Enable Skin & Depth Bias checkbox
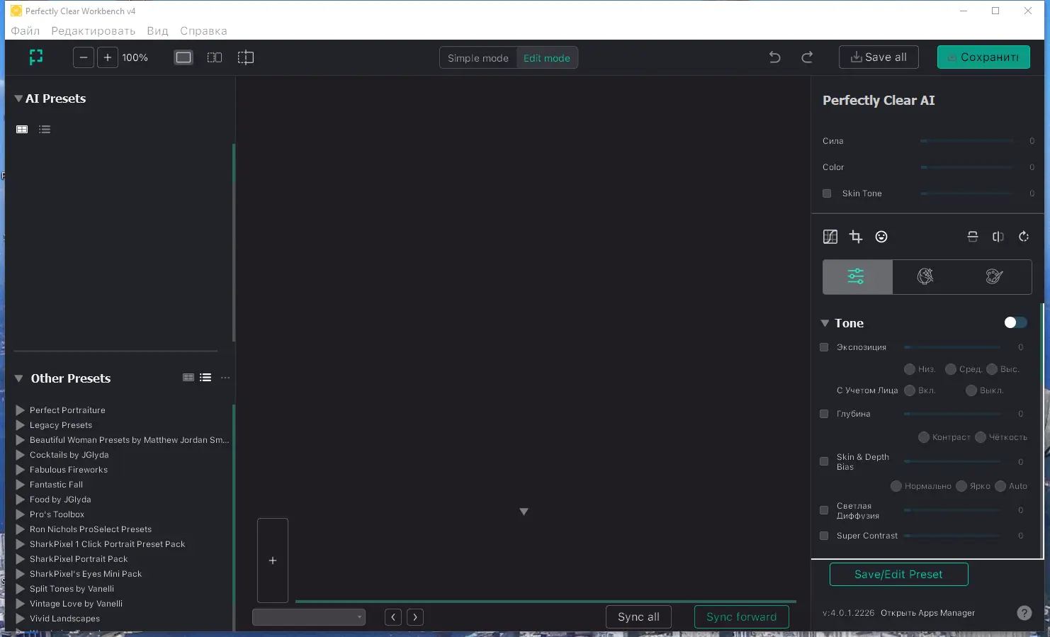This screenshot has width=1050, height=637. point(824,461)
